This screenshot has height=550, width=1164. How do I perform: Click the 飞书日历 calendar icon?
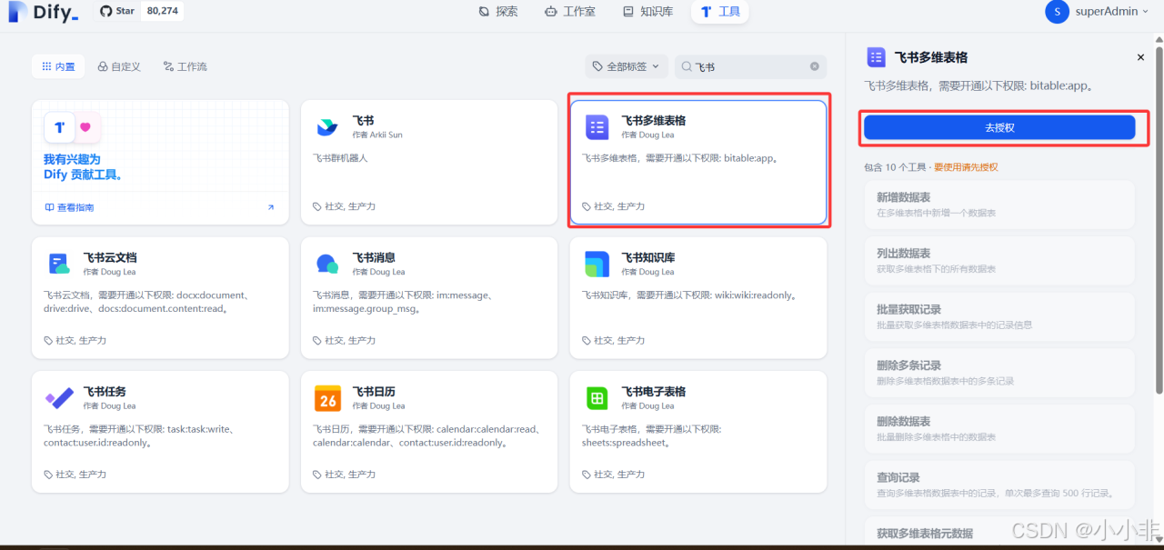[x=327, y=398]
